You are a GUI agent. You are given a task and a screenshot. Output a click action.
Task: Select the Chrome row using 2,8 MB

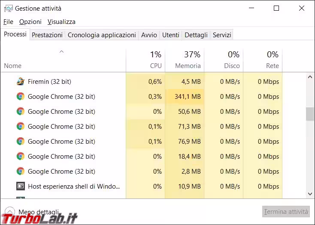point(61,172)
